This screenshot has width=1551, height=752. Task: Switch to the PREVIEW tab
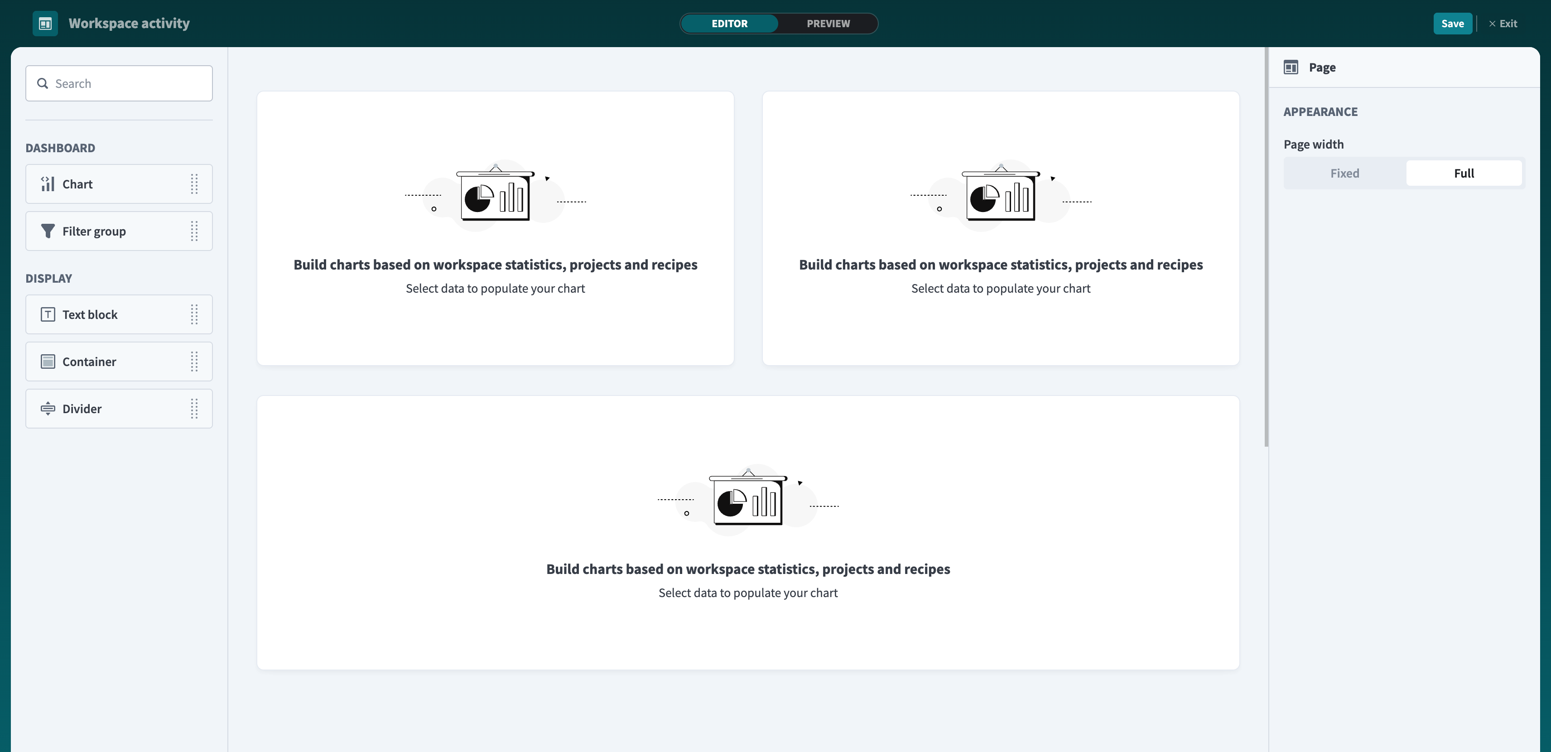828,24
